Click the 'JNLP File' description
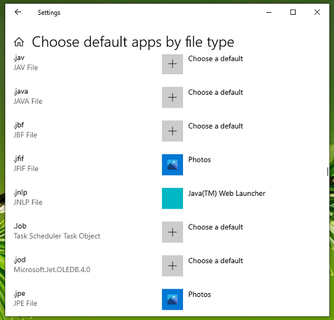Image resolution: width=334 pixels, height=320 pixels. coord(28,202)
